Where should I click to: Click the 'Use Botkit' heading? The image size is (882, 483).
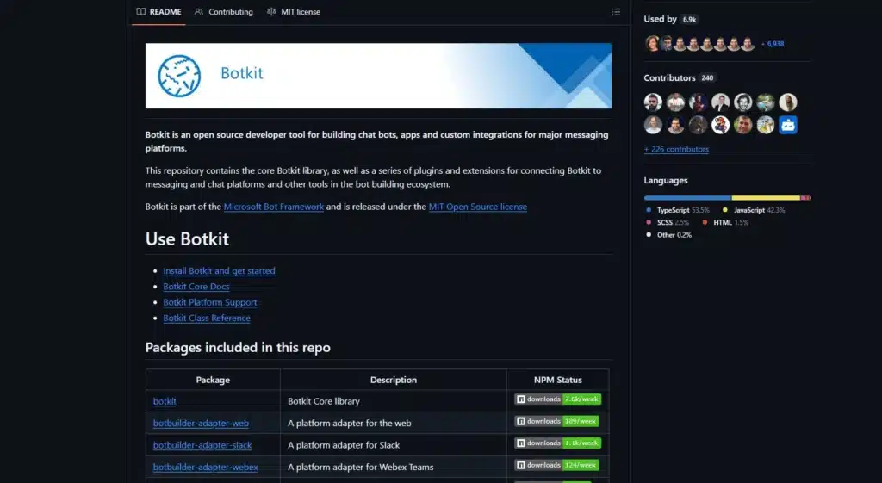point(187,238)
